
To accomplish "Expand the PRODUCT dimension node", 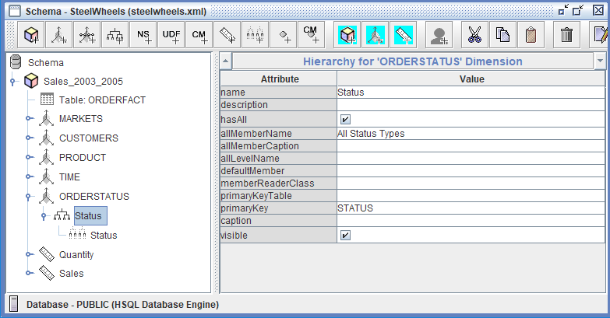I will [28, 157].
